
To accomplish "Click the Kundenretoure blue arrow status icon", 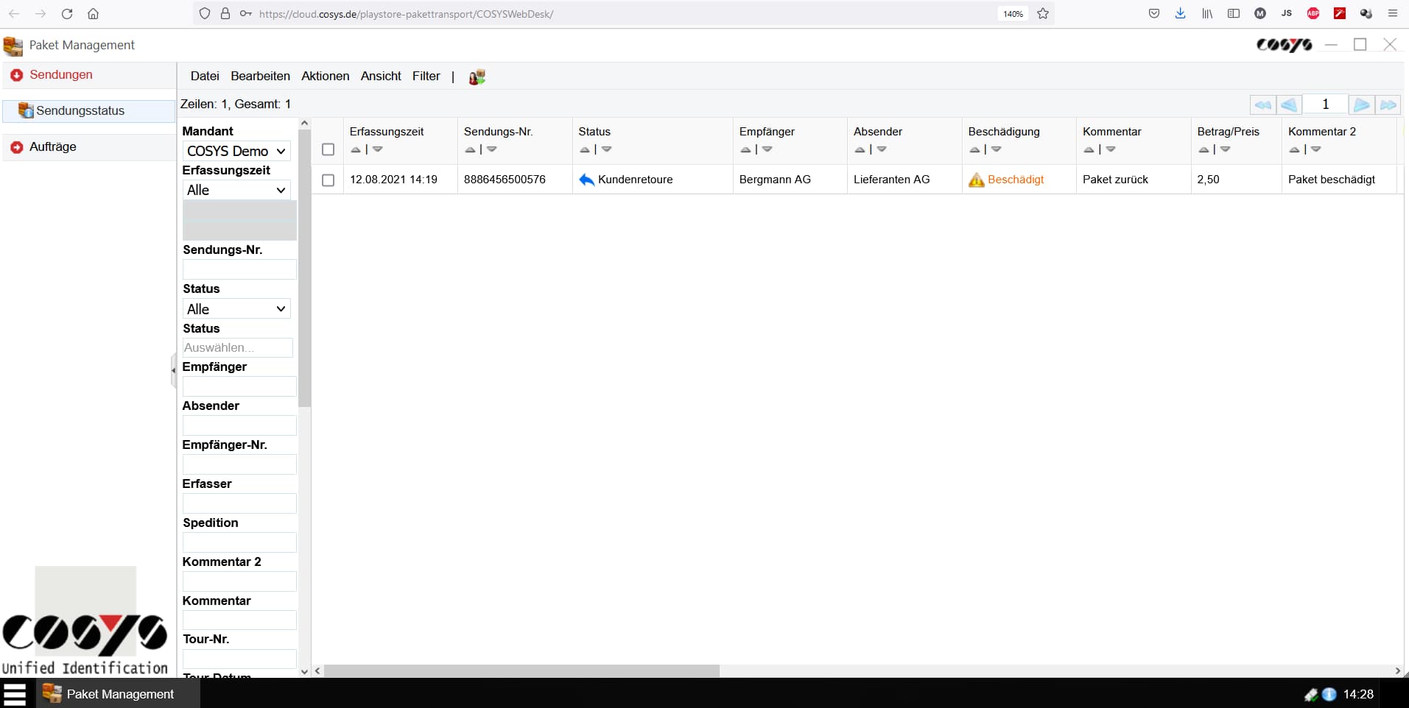I will [x=587, y=180].
